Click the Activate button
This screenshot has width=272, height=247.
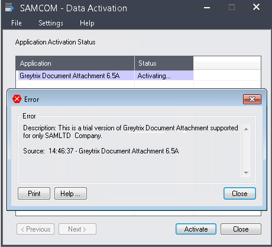click(x=196, y=229)
